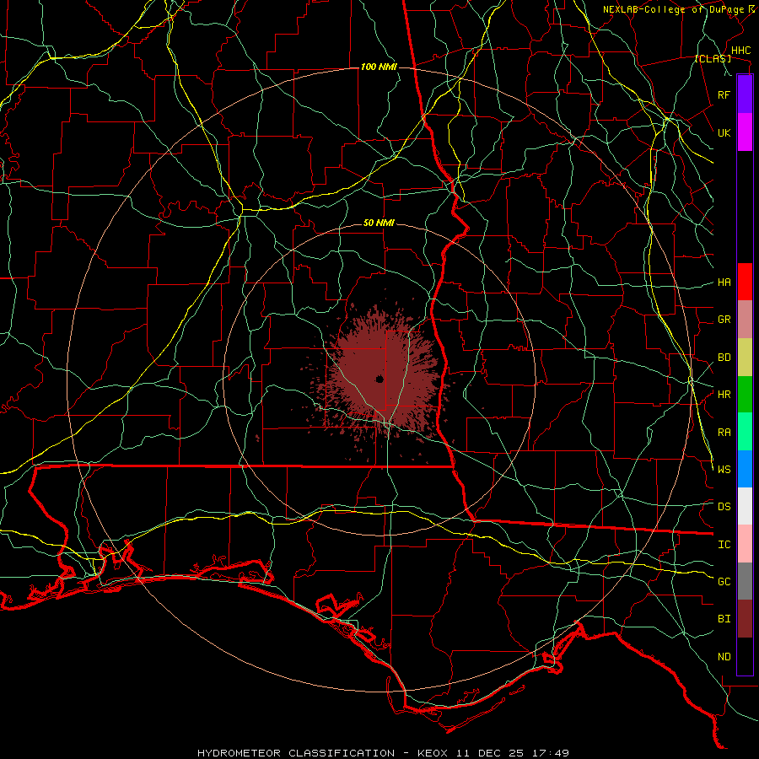The height and width of the screenshot is (759, 759).
Task: Click the "GC" legend label
Action: (724, 581)
